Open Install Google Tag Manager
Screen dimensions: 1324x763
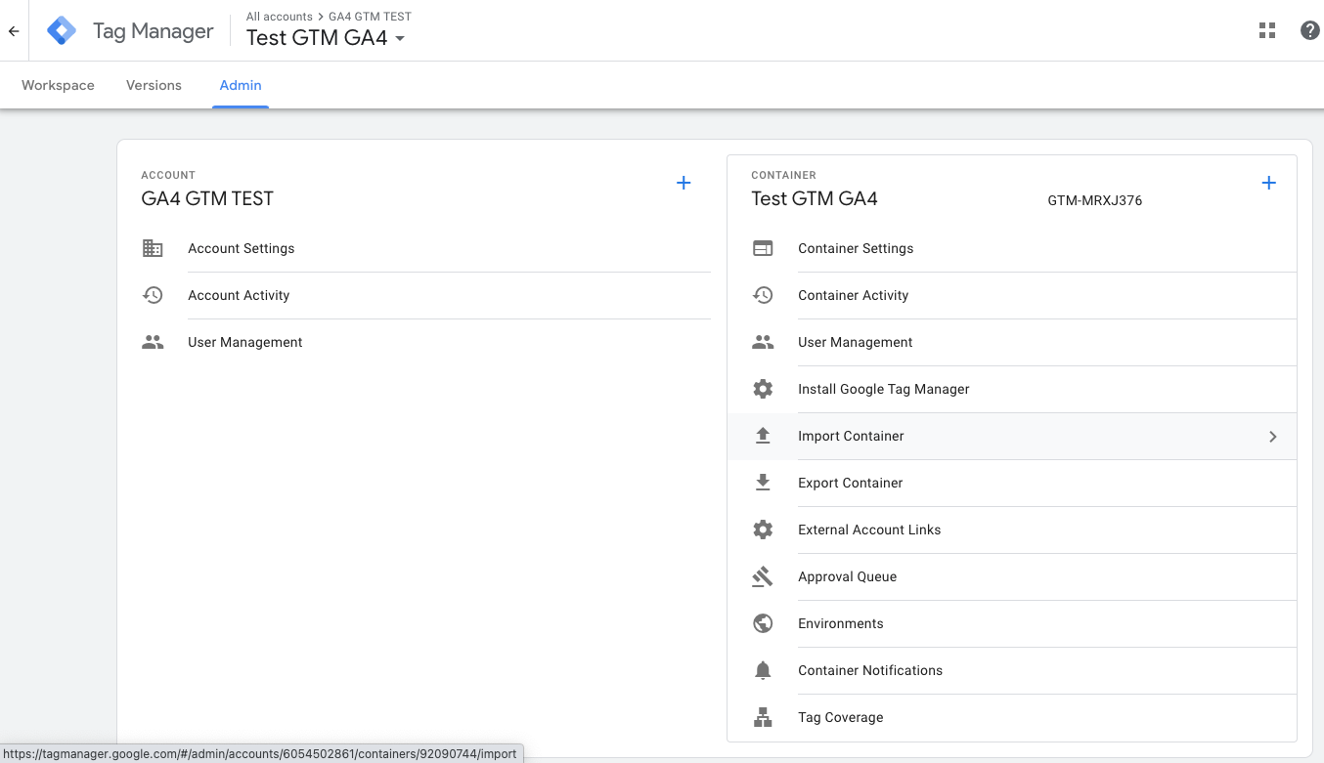tap(1012, 389)
